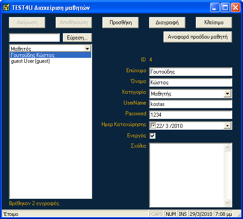Viewport: 243px width, 219px height.
Task: Close the window with the red X
Action: pyautogui.click(x=235, y=8)
